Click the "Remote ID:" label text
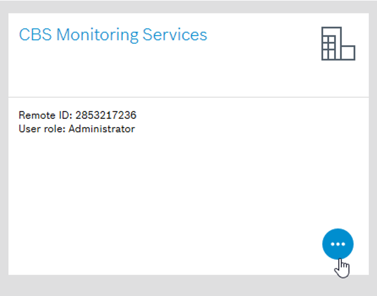 43,115
